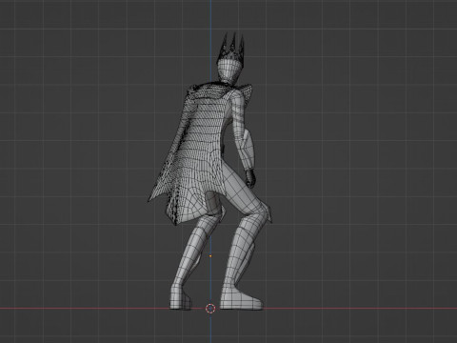
Task: Click the character's head mesh
Action: pyautogui.click(x=229, y=71)
